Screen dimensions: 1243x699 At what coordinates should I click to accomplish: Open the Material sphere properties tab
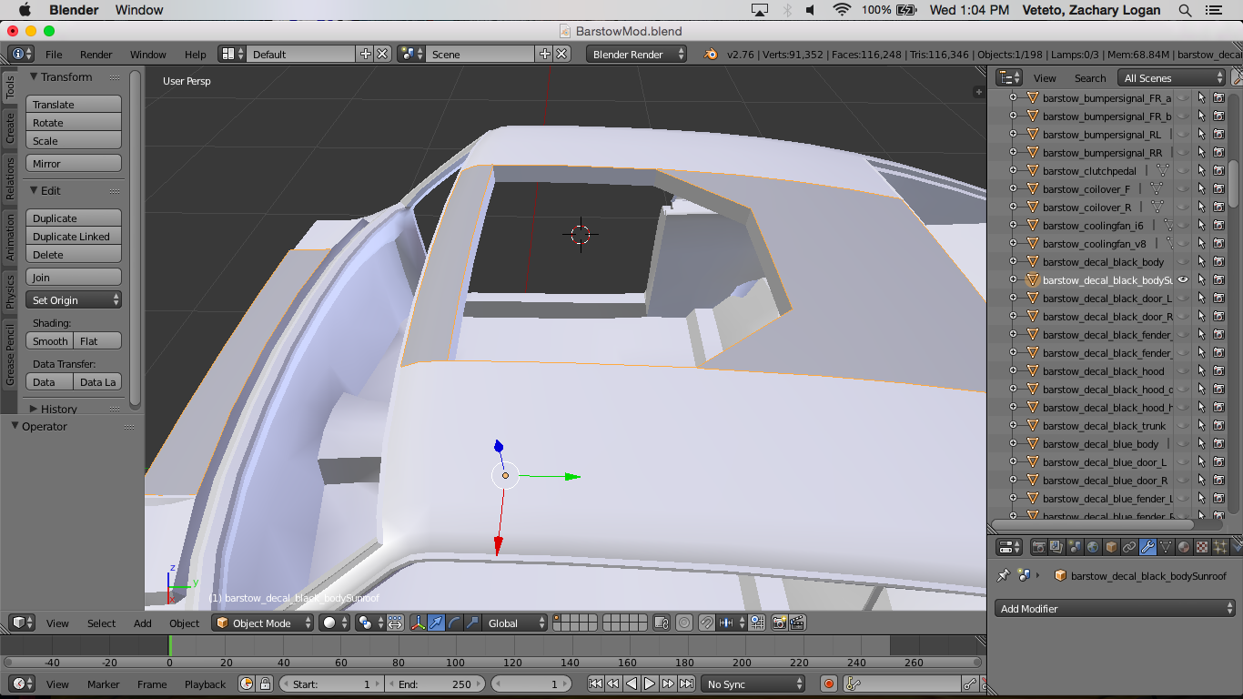click(x=1184, y=547)
